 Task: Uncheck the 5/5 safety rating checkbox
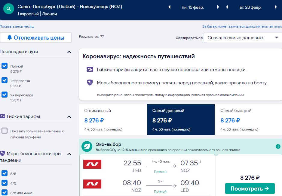tap(5, 173)
